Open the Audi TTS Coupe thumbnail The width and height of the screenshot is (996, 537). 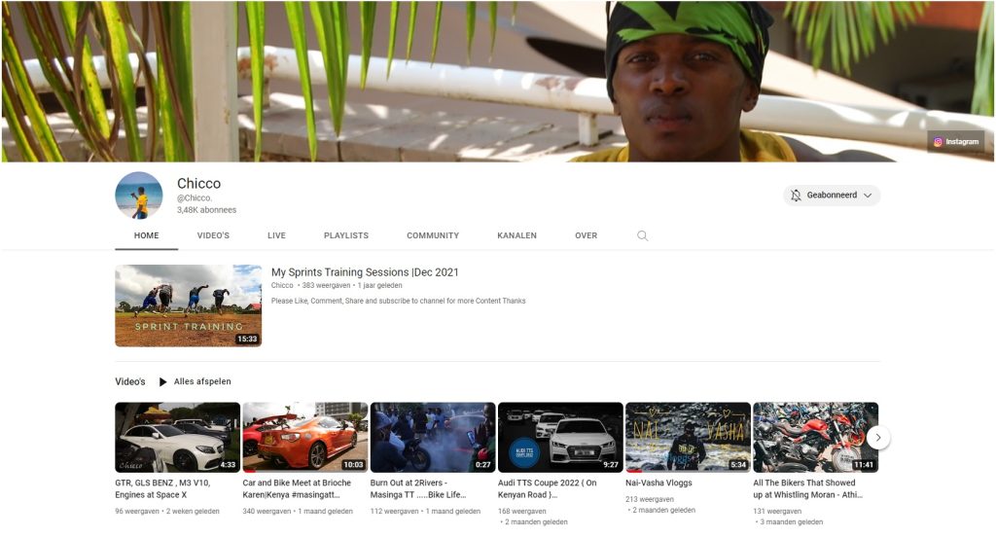560,437
